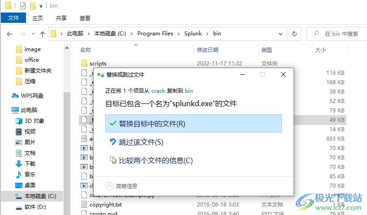Open 新建文件夹 in the sidebar
This screenshot has height=215, width=367.
[x=34, y=70]
